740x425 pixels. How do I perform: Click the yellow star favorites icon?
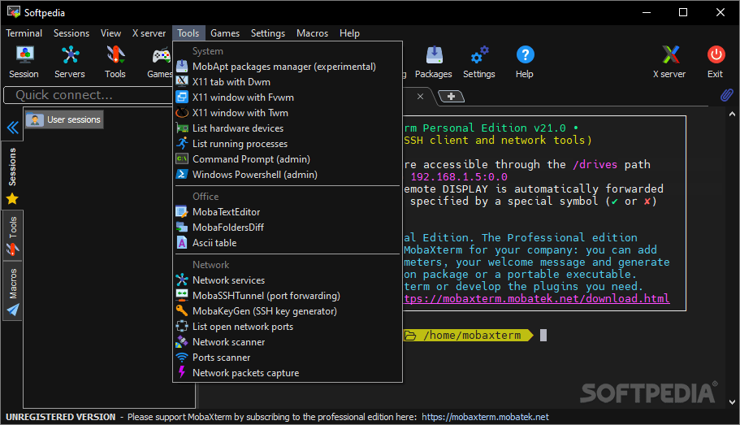[x=12, y=199]
